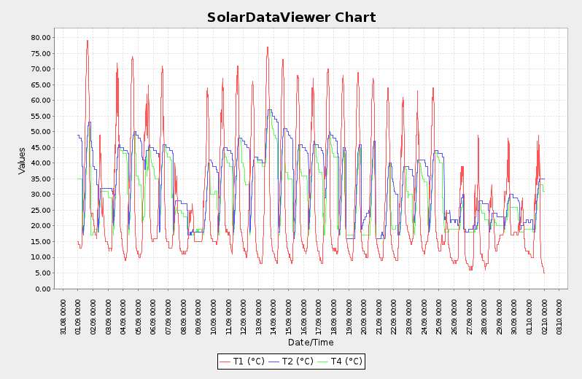Click the 80.00 y-axis tick label
582x379 pixels.
tap(41, 38)
